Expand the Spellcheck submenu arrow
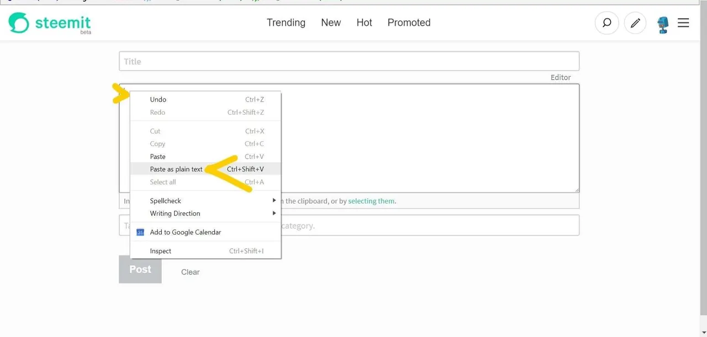 [x=274, y=201]
